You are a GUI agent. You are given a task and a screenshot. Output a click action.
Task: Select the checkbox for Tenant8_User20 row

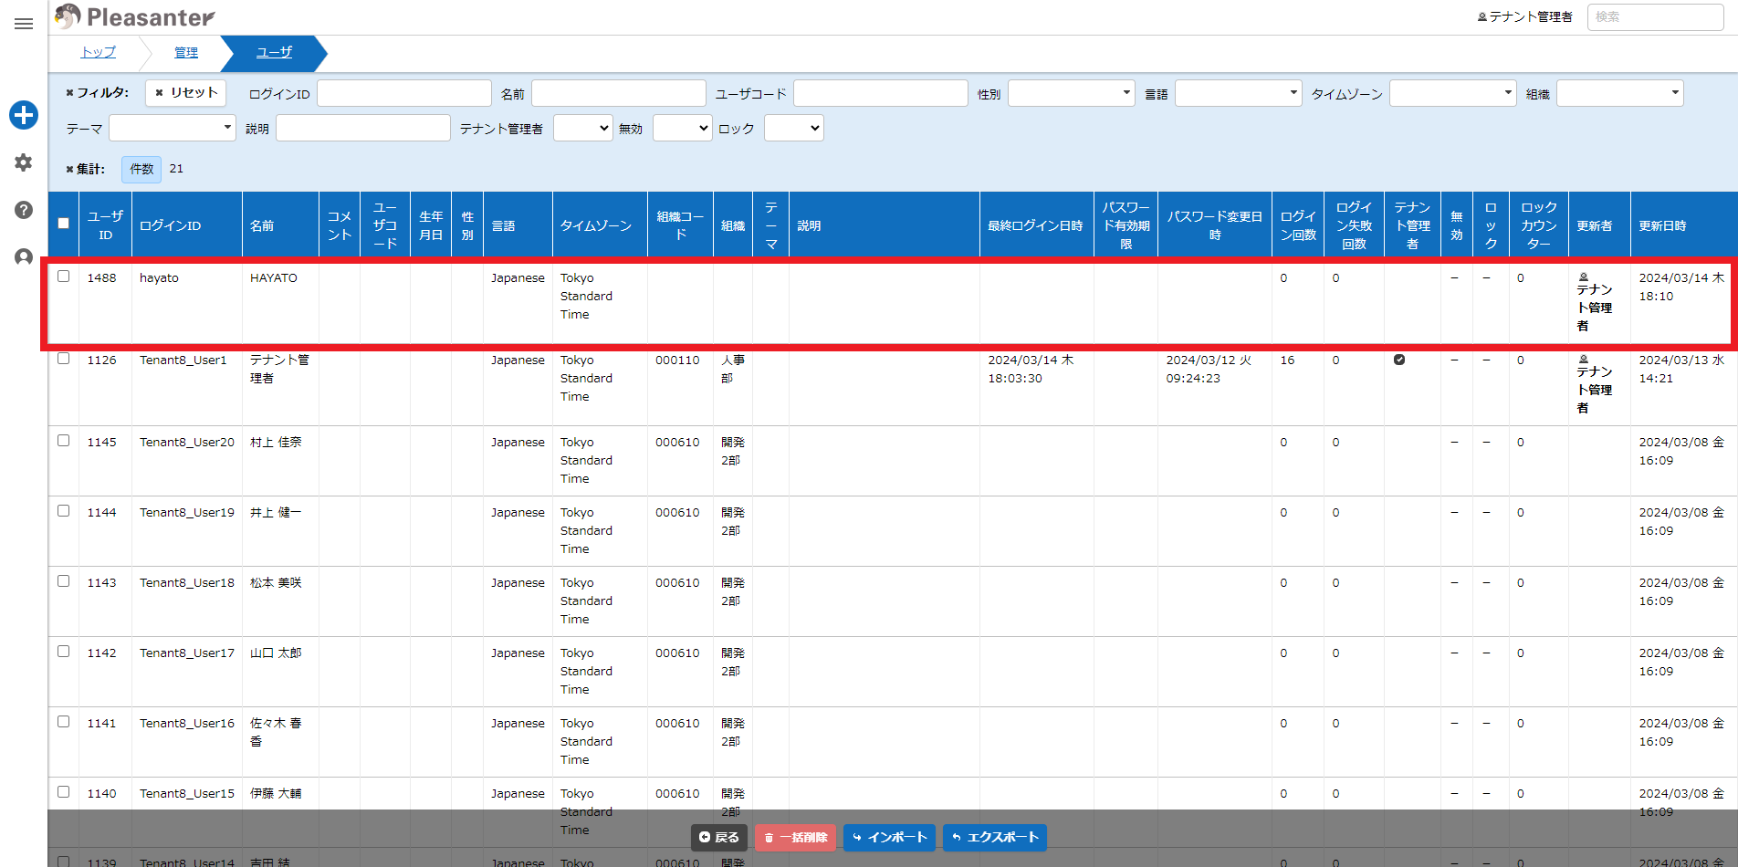point(63,441)
